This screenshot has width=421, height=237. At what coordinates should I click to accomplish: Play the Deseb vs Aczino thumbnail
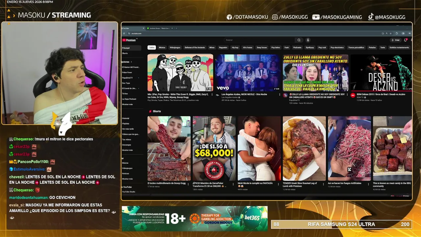click(x=381, y=73)
